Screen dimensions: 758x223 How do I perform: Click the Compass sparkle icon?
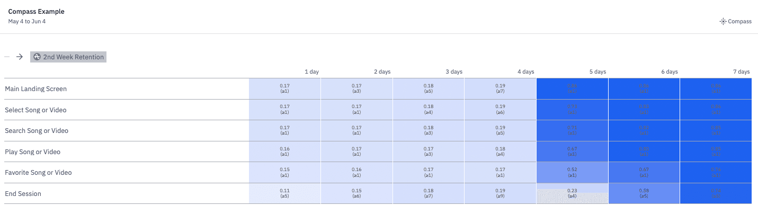click(723, 21)
